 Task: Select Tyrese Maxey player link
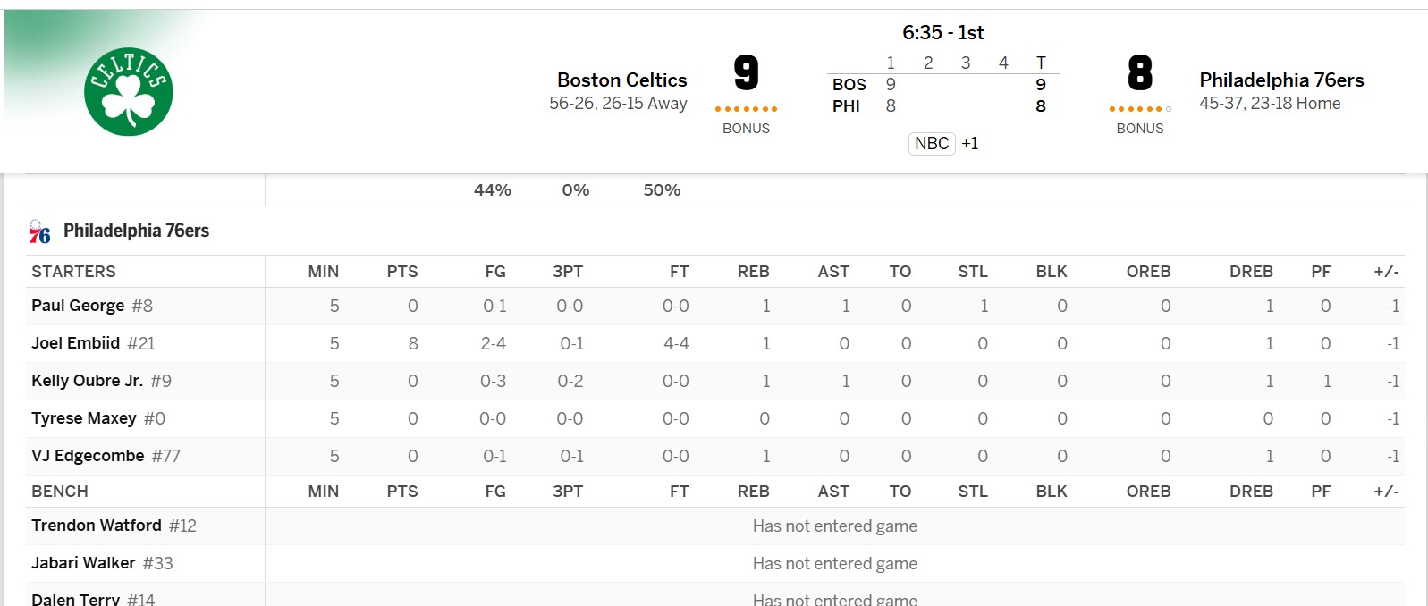coord(83,418)
